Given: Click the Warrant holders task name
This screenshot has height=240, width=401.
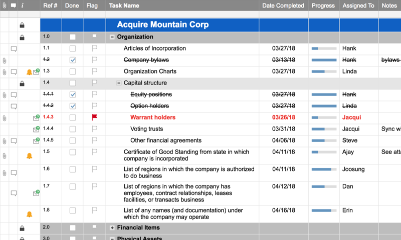Looking at the screenshot, I should coord(153,117).
